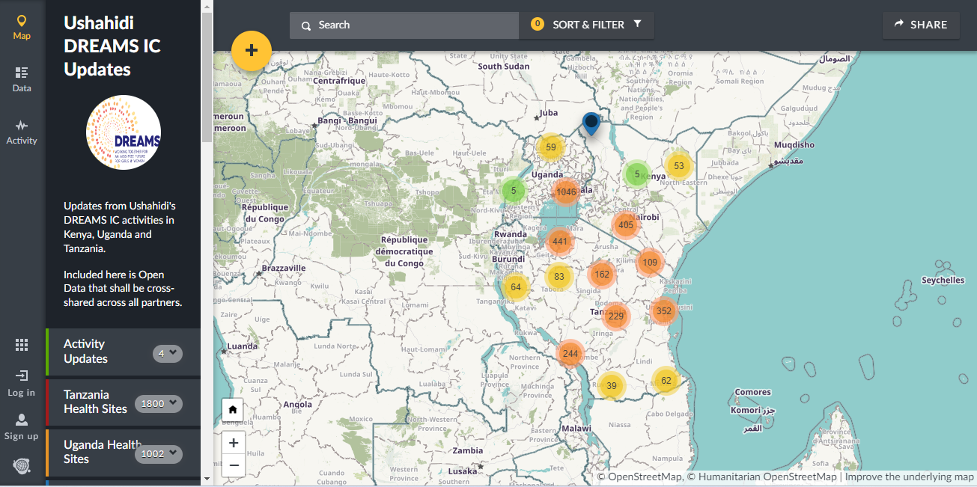Open the 229 cluster marker
Image resolution: width=977 pixels, height=487 pixels.
click(616, 316)
